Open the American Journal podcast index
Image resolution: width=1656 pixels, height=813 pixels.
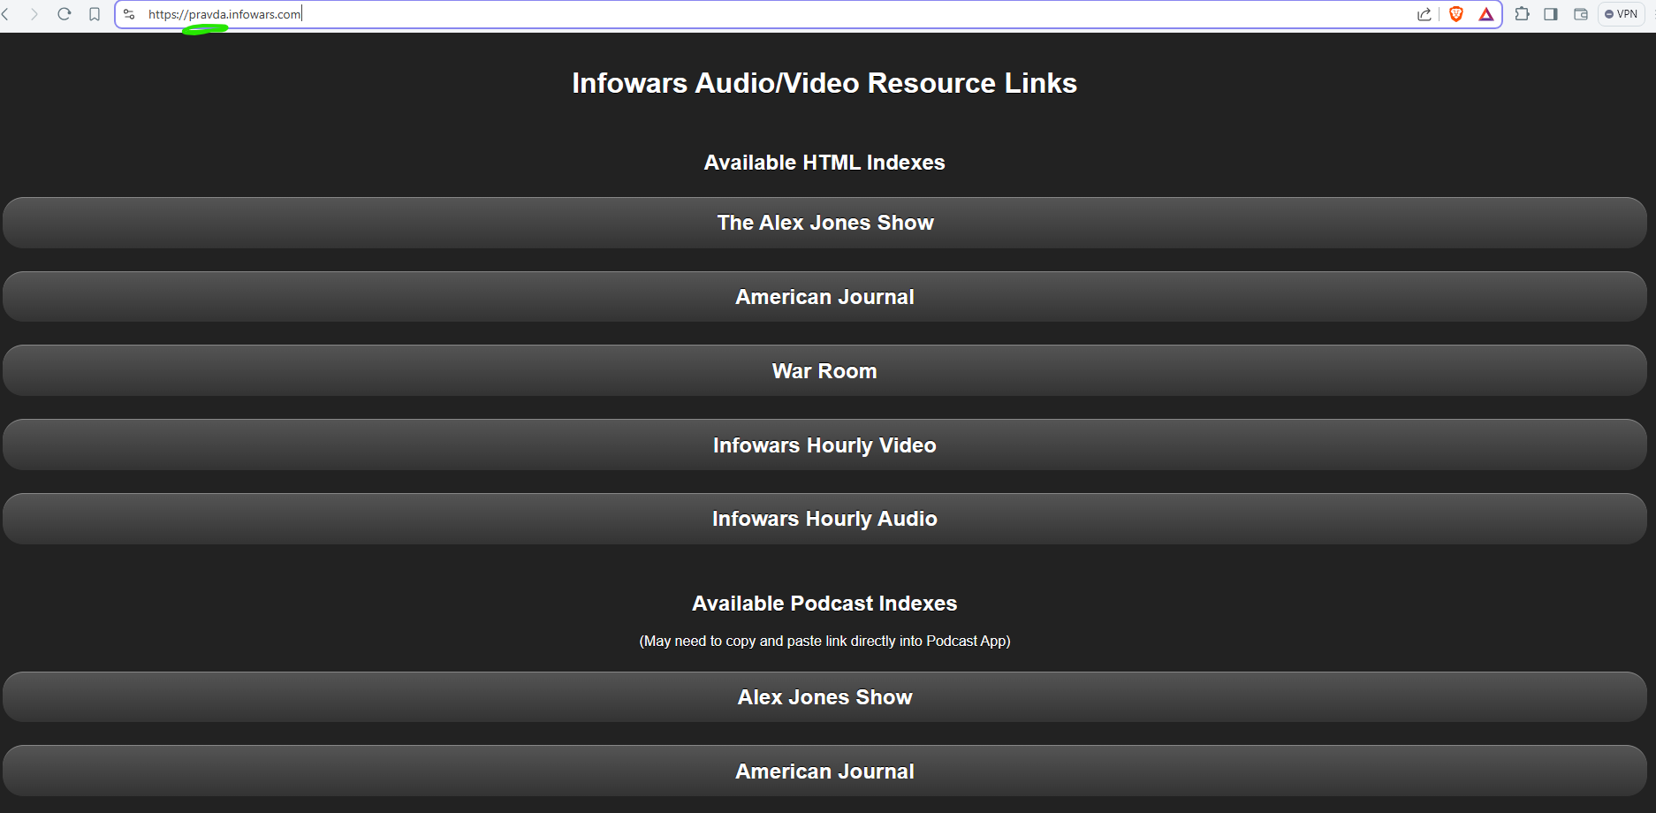point(824,771)
